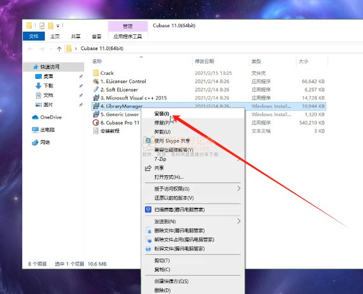This screenshot has width=363, height=294.
Task: Click the 5. Generic Lower installer icon
Action: [96, 114]
